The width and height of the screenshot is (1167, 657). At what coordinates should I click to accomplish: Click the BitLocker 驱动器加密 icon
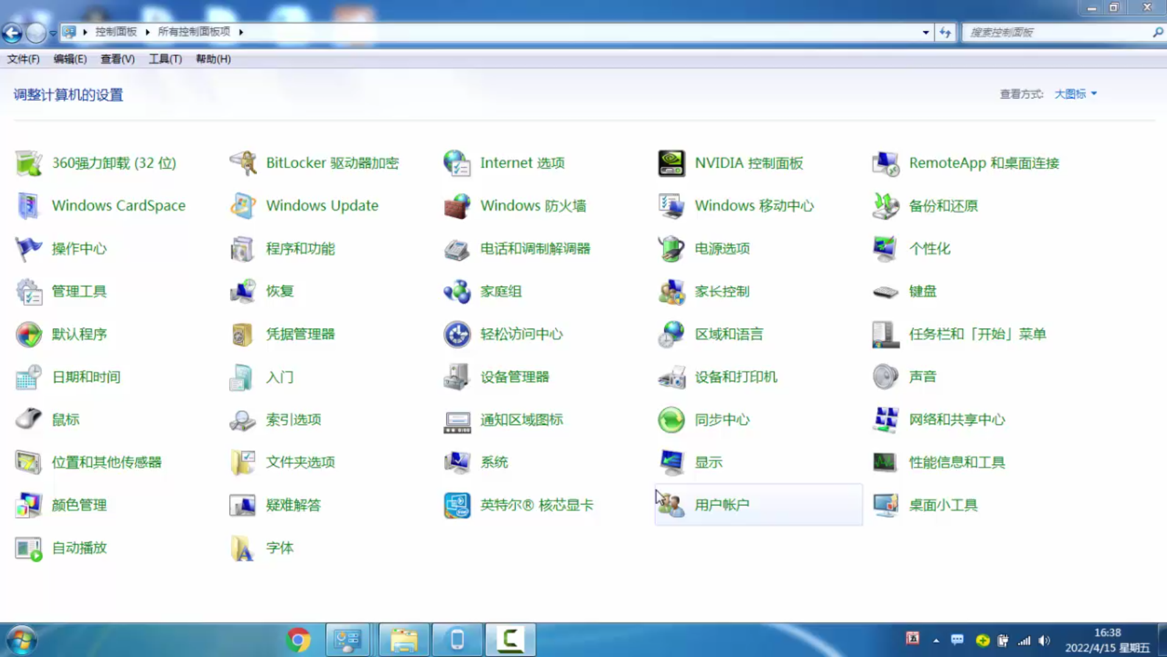coord(243,163)
